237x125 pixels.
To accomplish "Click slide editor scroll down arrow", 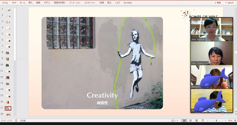I will [x=236, y=109].
